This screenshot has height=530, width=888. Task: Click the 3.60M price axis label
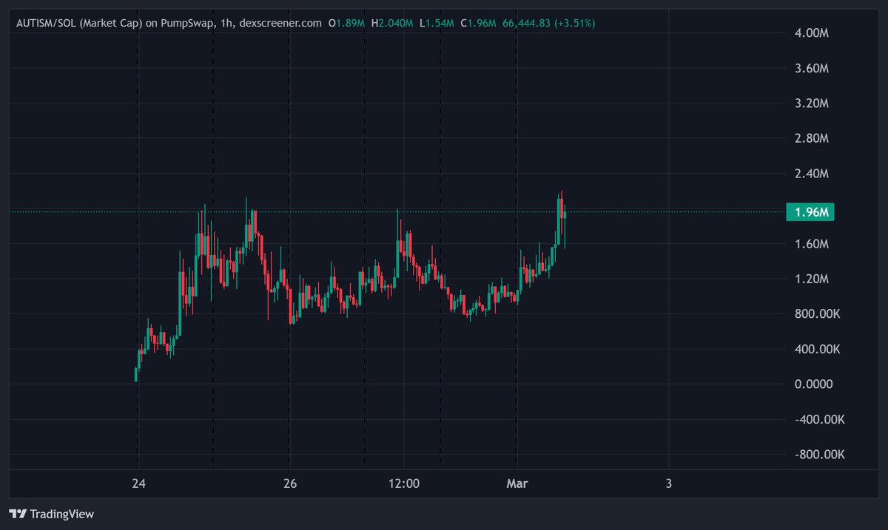pyautogui.click(x=813, y=68)
